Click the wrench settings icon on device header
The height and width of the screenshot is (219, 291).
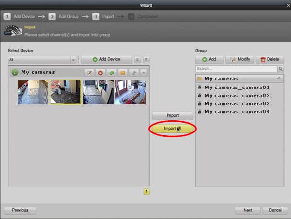pyautogui.click(x=134, y=73)
